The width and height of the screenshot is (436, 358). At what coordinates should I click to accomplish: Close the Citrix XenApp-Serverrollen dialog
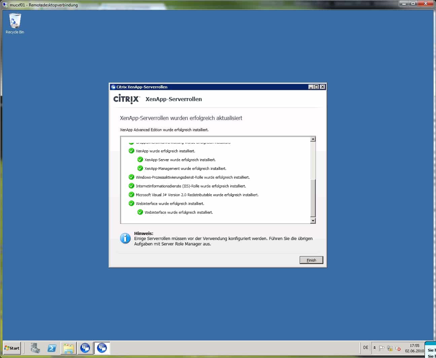(323, 87)
